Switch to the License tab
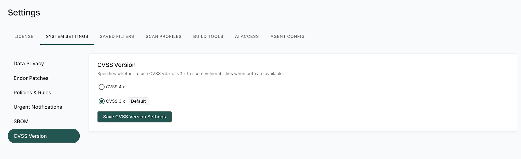521x159 pixels. (24, 37)
